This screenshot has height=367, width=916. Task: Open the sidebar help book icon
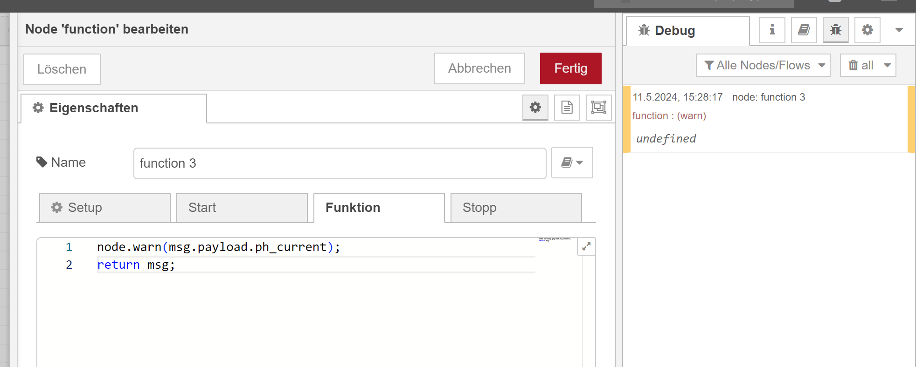(804, 30)
